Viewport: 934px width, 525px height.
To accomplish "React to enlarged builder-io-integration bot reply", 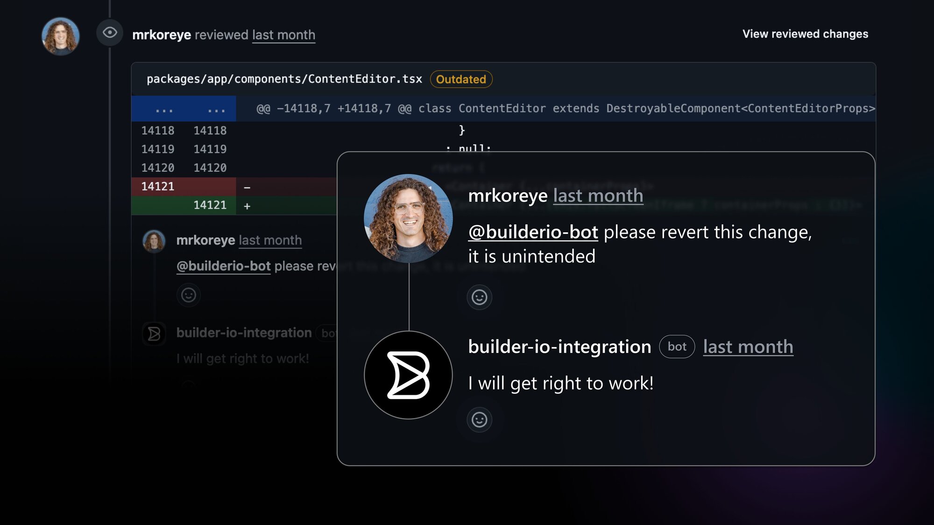I will (x=479, y=420).
